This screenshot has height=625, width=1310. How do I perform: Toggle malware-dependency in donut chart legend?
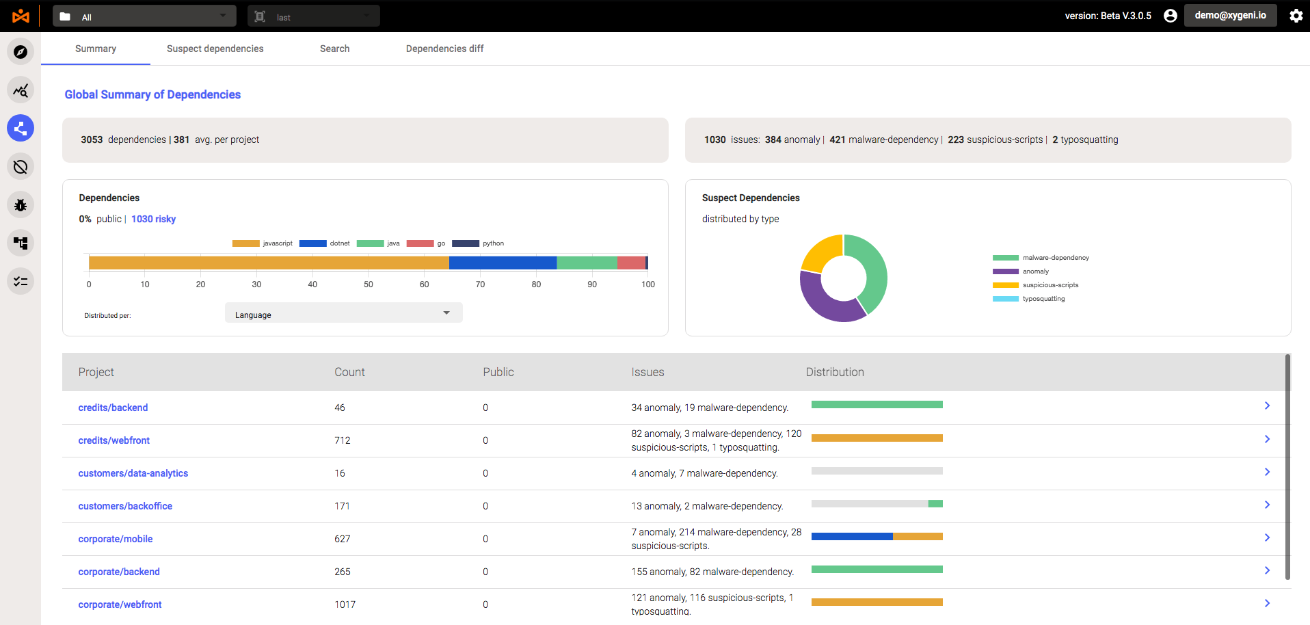(x=1041, y=258)
